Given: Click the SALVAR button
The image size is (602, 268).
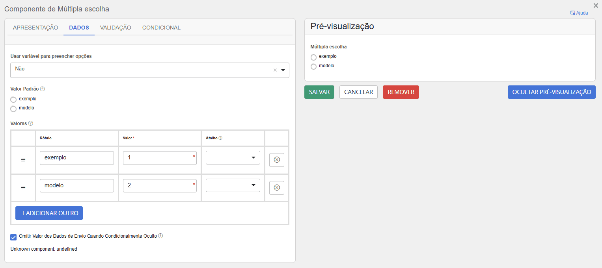Looking at the screenshot, I should 319,92.
